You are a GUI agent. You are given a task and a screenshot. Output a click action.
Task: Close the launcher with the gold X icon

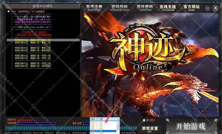point(215,8)
